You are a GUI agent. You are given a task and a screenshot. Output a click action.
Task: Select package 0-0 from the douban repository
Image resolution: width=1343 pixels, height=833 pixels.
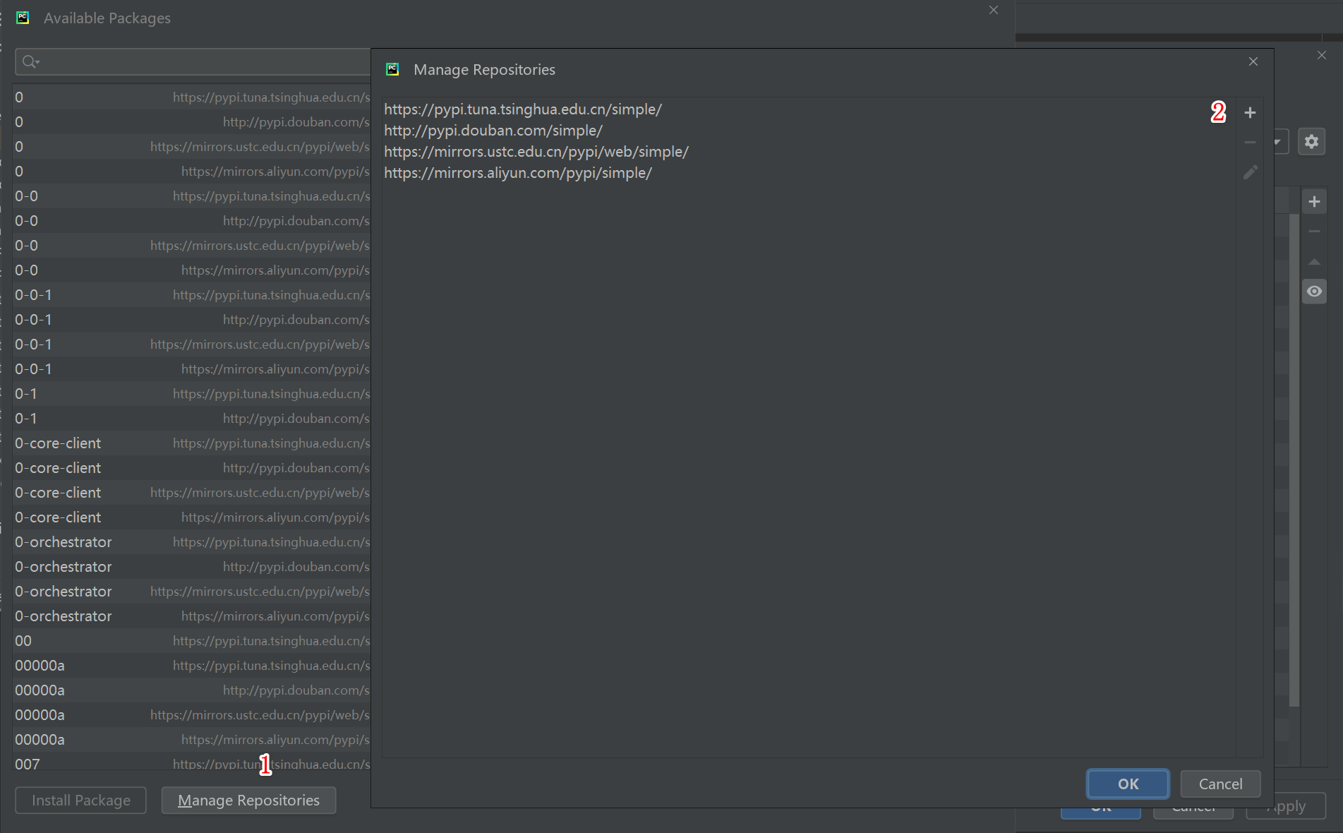point(192,221)
